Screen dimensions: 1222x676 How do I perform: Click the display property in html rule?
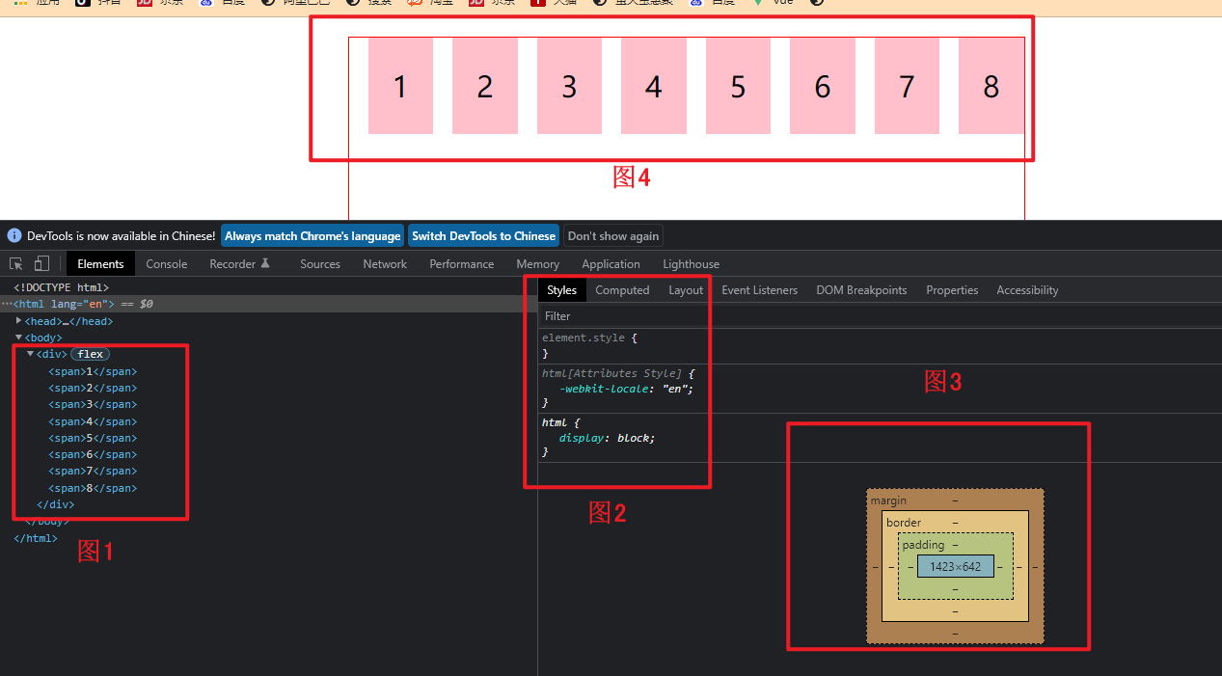point(580,438)
